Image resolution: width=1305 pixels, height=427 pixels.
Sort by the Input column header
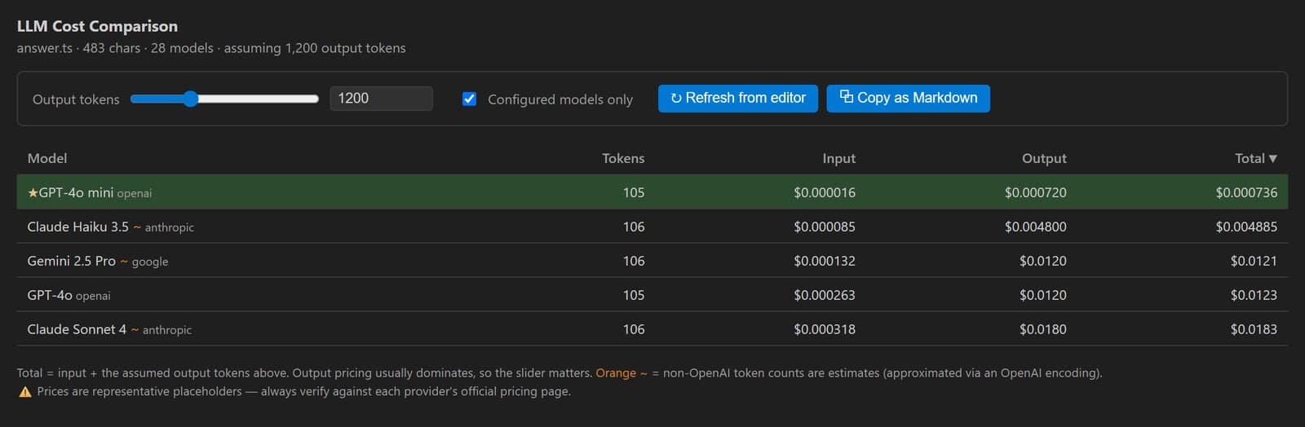pos(838,158)
